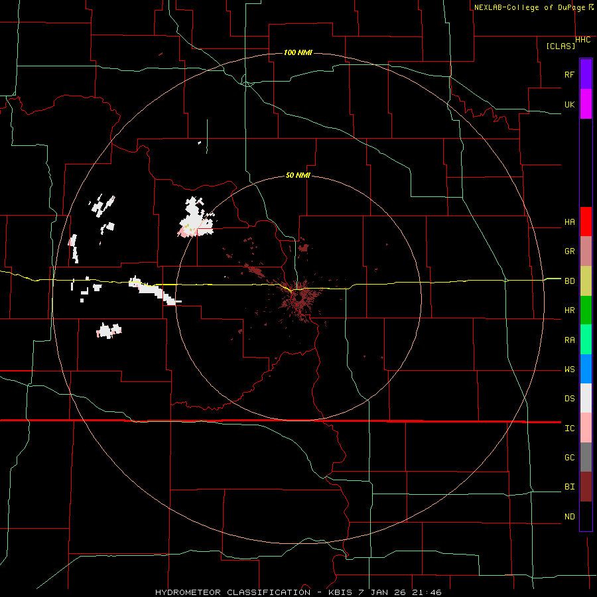This screenshot has width=597, height=597.
Task: Click the GR graupel legend swatch
Action: (x=586, y=251)
